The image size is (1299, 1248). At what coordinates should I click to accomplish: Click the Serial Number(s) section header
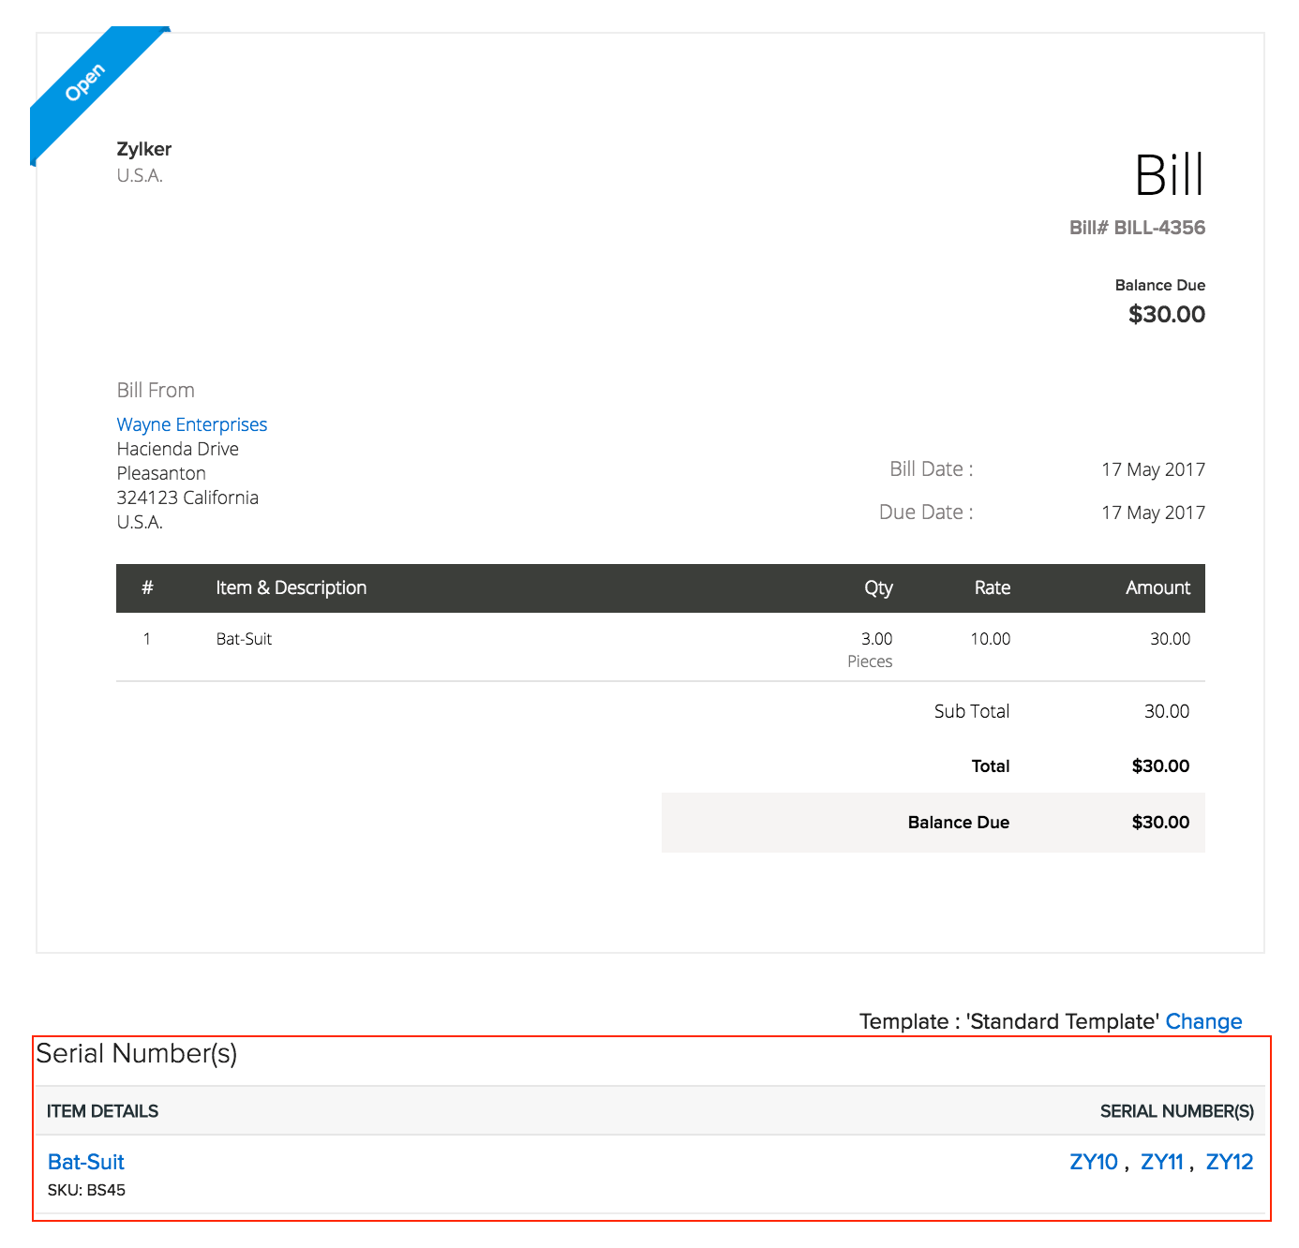(136, 1054)
